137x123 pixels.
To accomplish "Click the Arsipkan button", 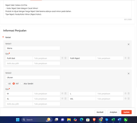I will coord(113,112).
